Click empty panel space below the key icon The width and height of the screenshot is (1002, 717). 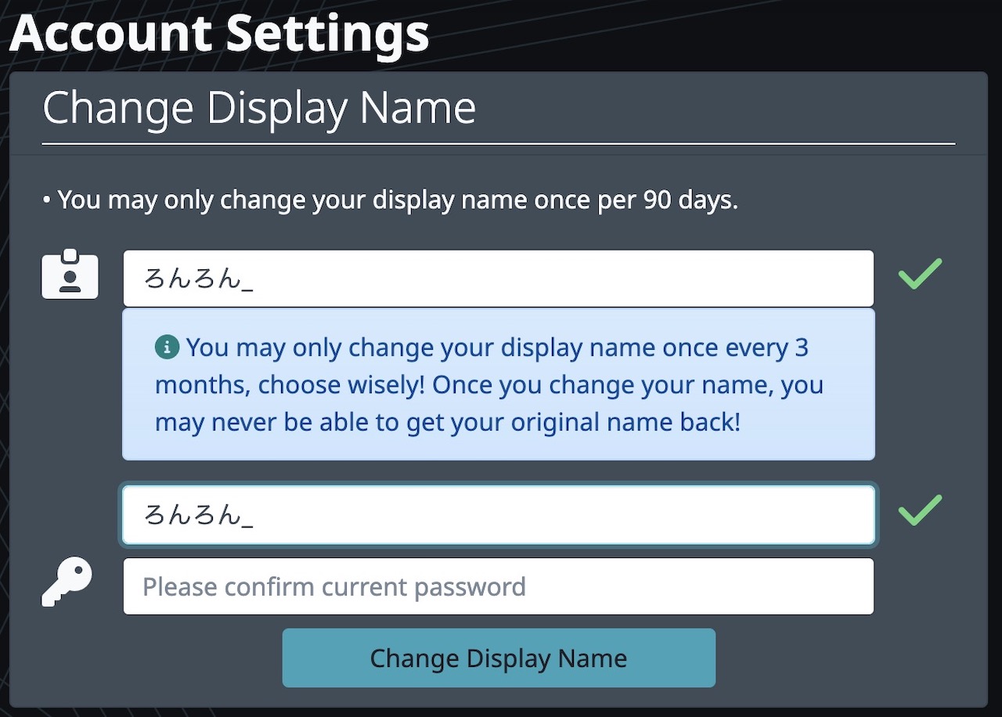click(x=67, y=658)
